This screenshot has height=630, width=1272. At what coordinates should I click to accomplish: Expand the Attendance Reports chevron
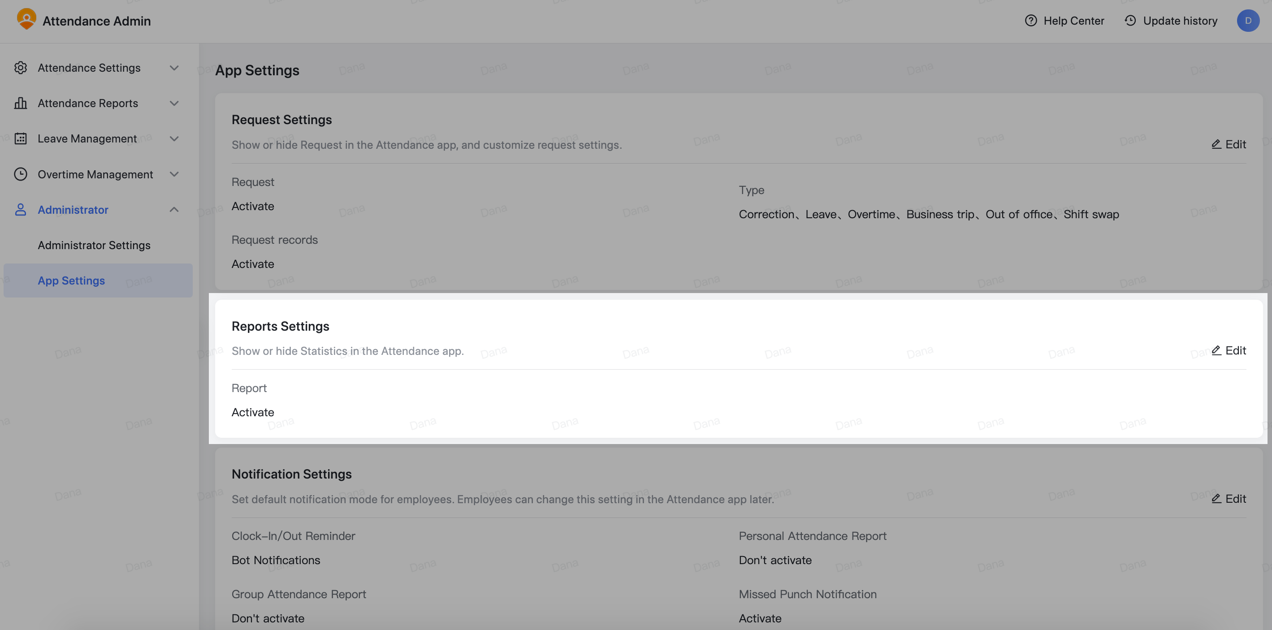coord(174,103)
